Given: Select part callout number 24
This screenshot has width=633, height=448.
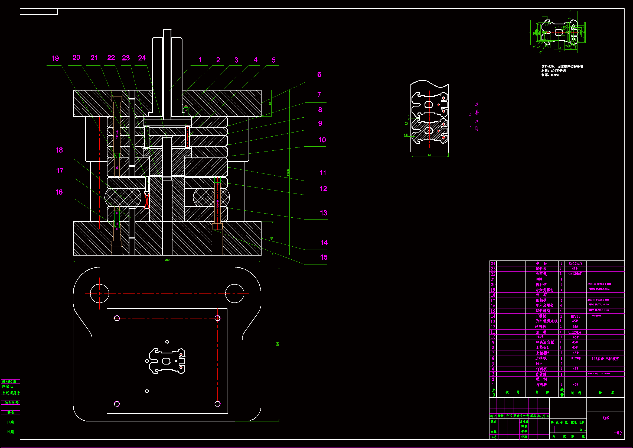Looking at the screenshot, I should [142, 58].
